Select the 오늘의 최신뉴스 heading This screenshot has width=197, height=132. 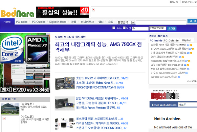[158, 36]
